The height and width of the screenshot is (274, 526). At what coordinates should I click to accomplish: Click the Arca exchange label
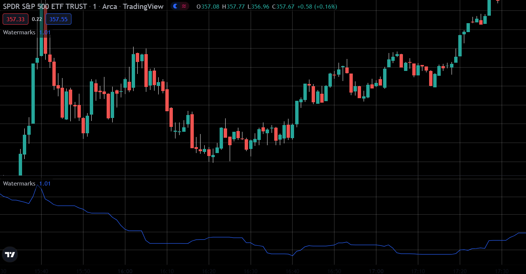[110, 6]
